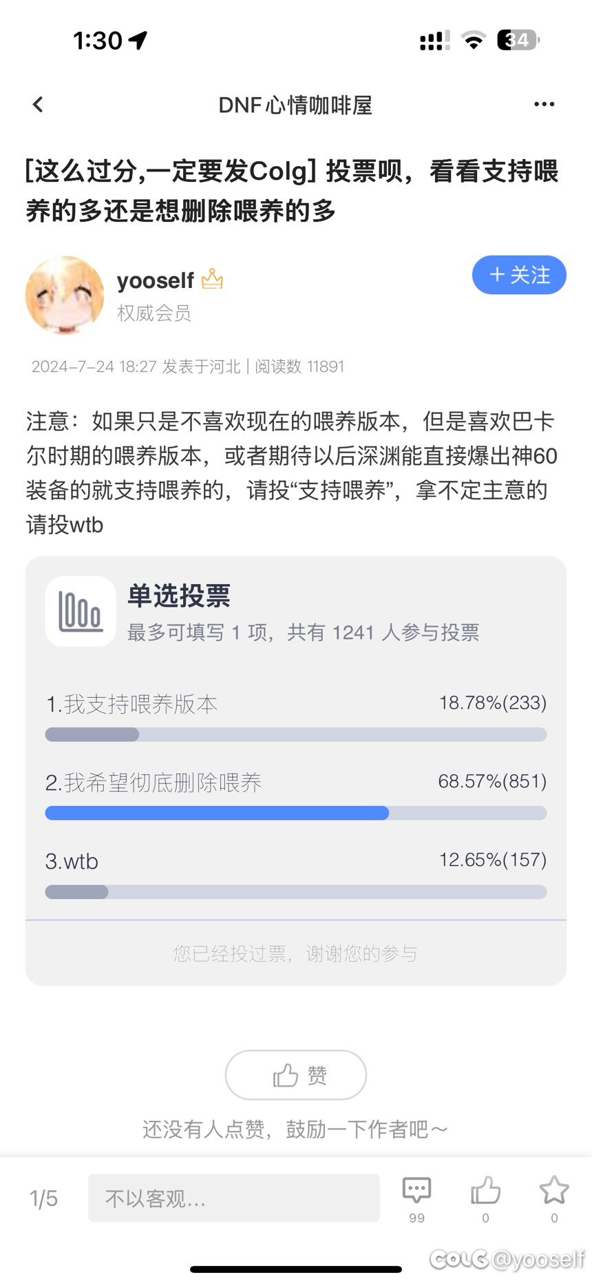This screenshot has width=592, height=1284.
Task: Tap the thumbs-up icon in bottom bar
Action: pyautogui.click(x=485, y=1199)
